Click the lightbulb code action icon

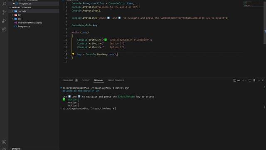click(x=73, y=54)
